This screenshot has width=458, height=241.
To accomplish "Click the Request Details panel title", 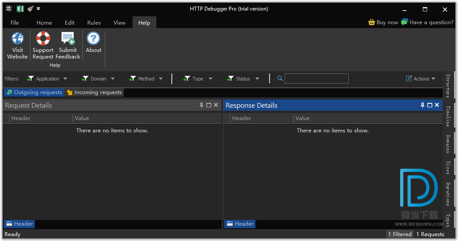I will pyautogui.click(x=28, y=106).
